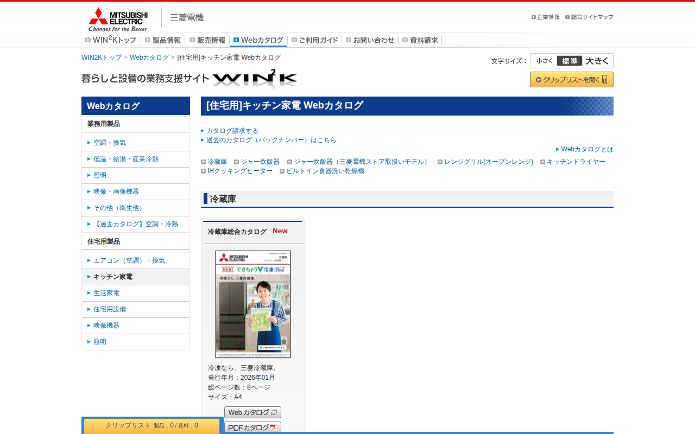Open the ご利用ガイド menu tab
This screenshot has height=434, width=695.
[x=315, y=40]
